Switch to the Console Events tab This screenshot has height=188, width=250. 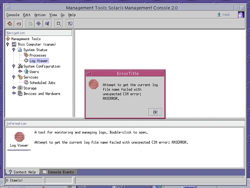click(58, 172)
